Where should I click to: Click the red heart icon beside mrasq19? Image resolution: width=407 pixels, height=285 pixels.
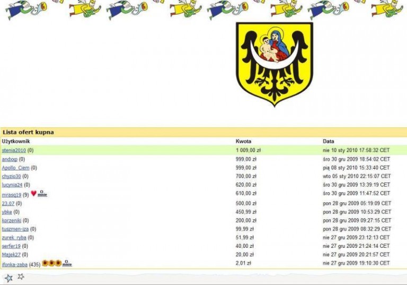[33, 193]
